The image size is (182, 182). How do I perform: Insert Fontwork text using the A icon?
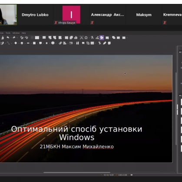(92, 38)
